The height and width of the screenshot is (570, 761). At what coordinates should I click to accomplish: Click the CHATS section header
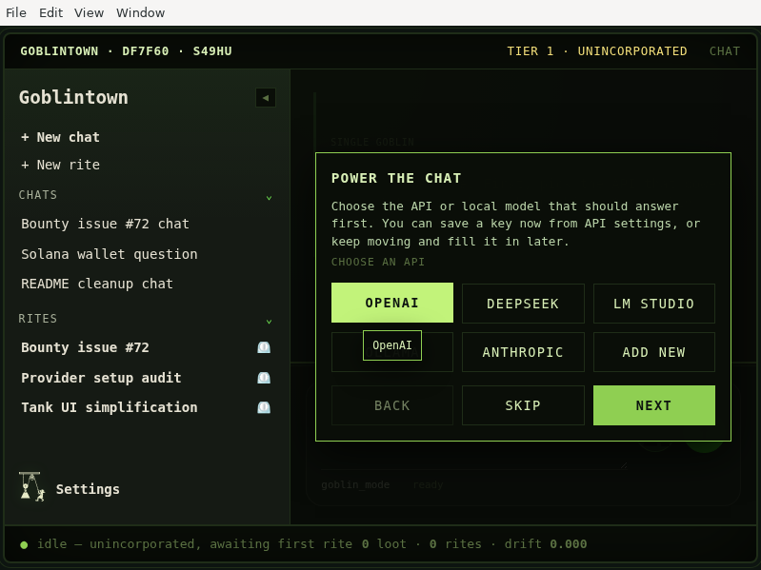(38, 195)
